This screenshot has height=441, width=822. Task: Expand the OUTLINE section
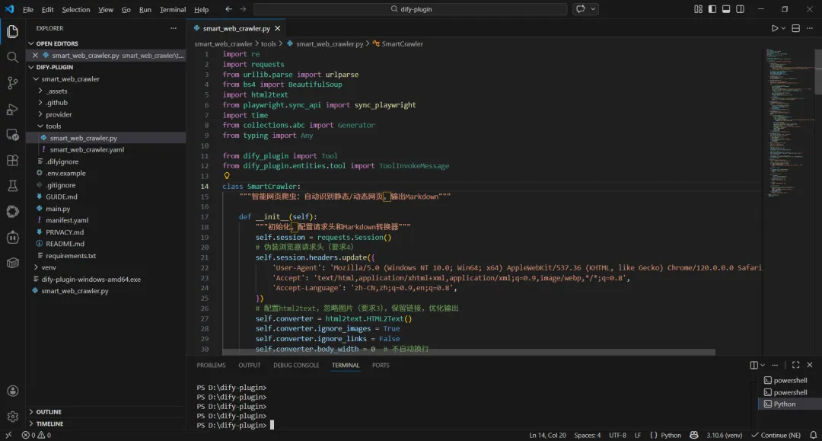pyautogui.click(x=49, y=412)
